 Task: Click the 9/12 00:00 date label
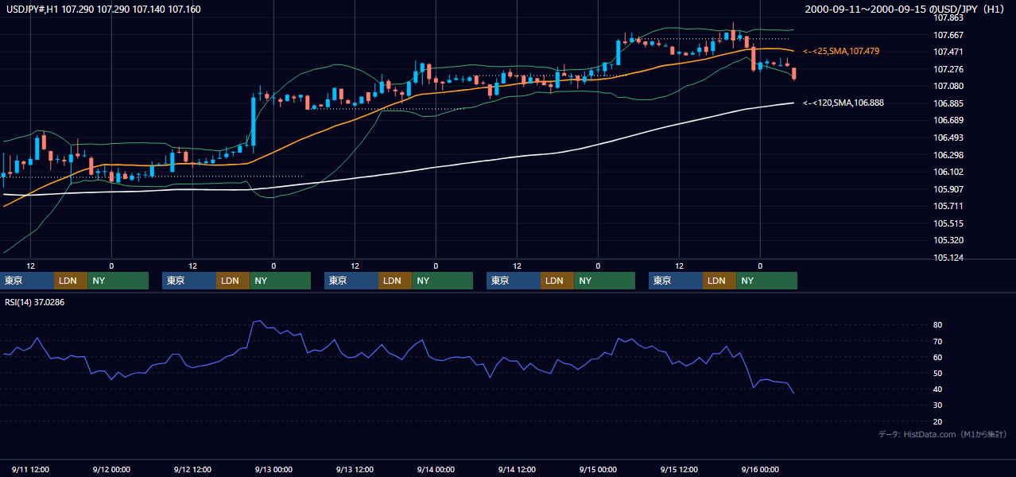tap(111, 469)
